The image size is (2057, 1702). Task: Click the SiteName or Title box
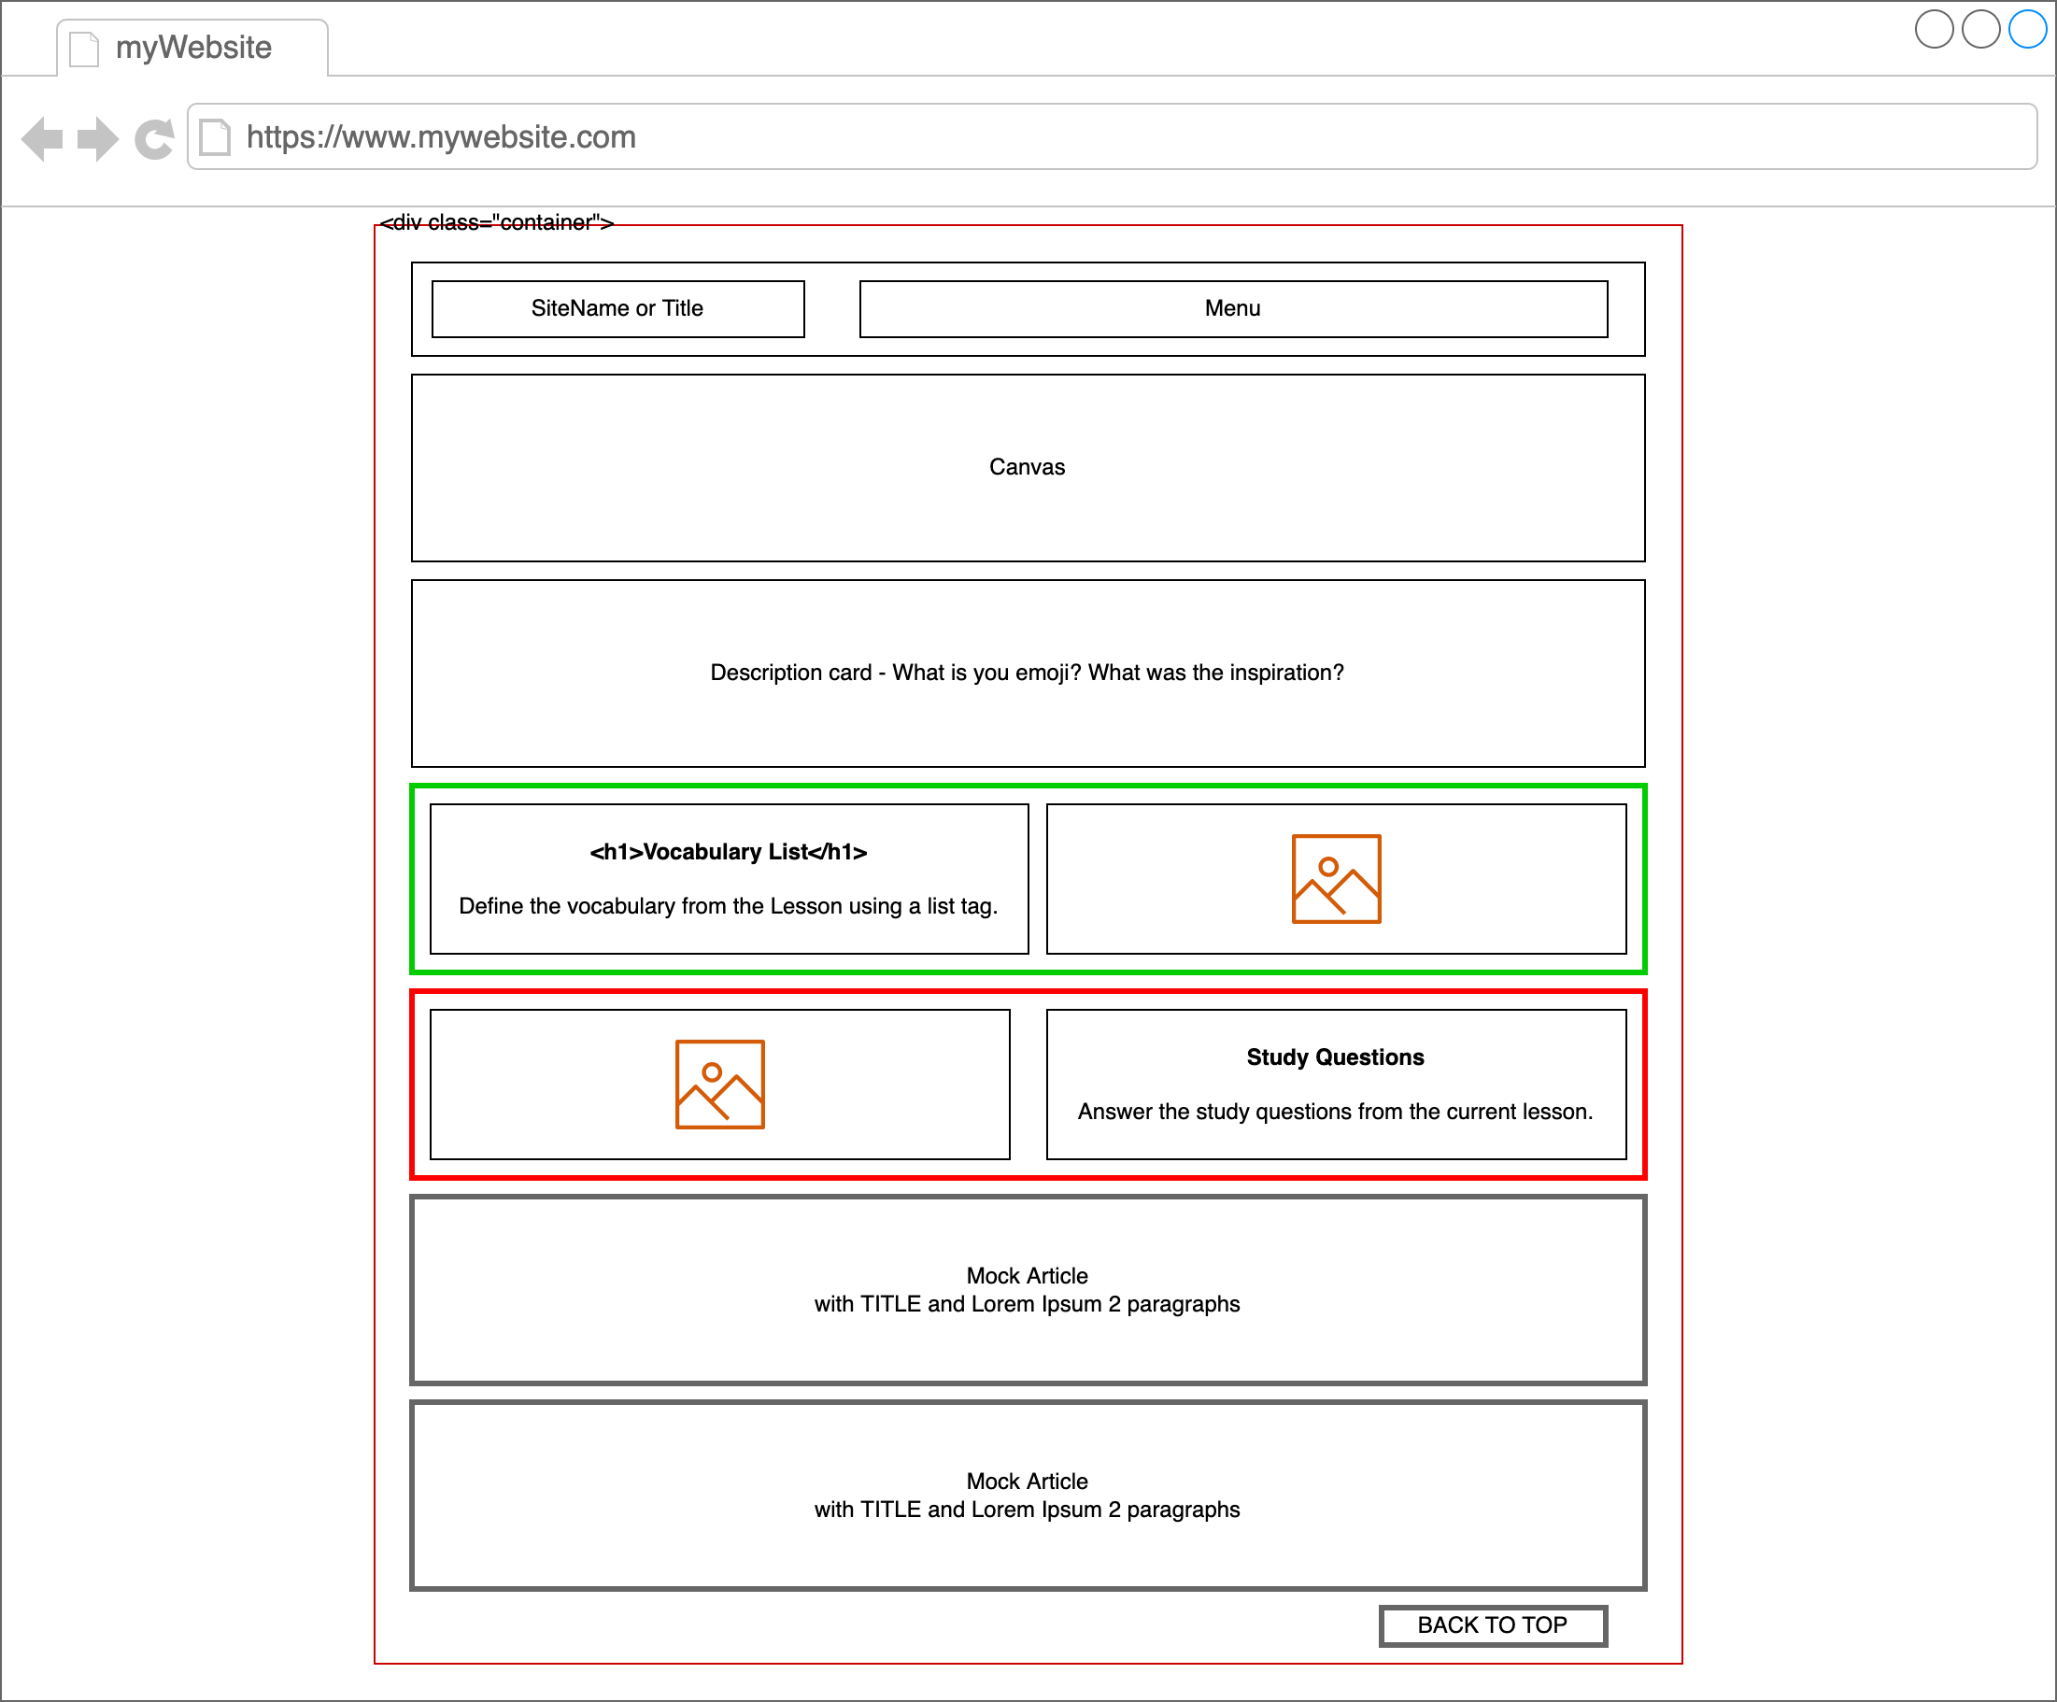[x=617, y=308]
